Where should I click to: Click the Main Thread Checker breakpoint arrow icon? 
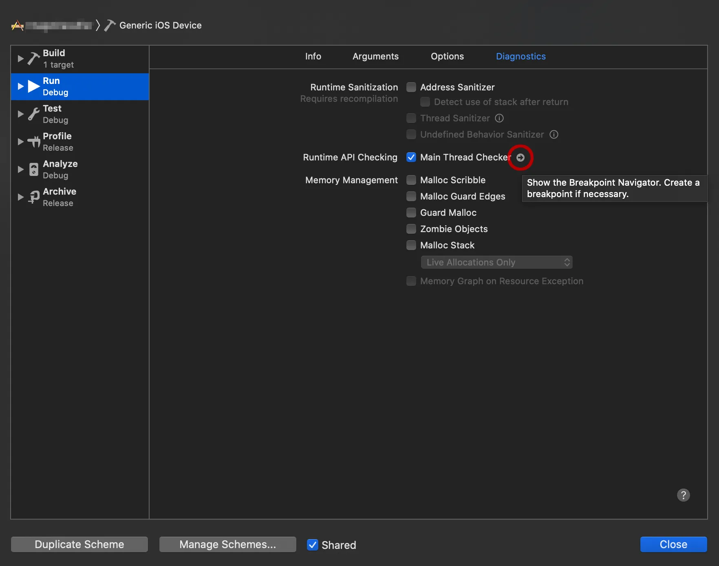(x=521, y=158)
